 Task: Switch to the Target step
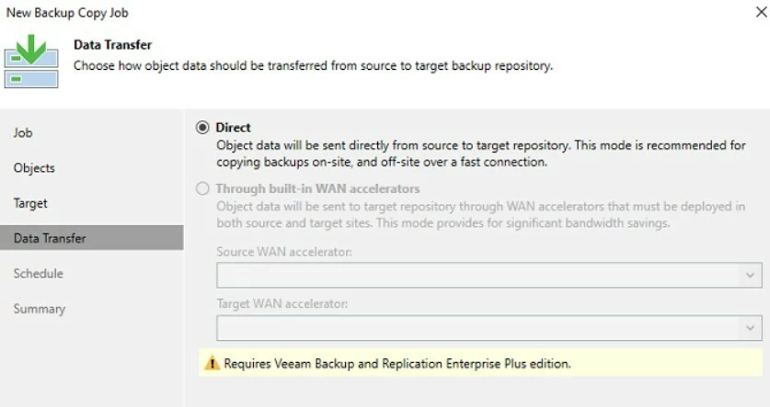coord(30,203)
